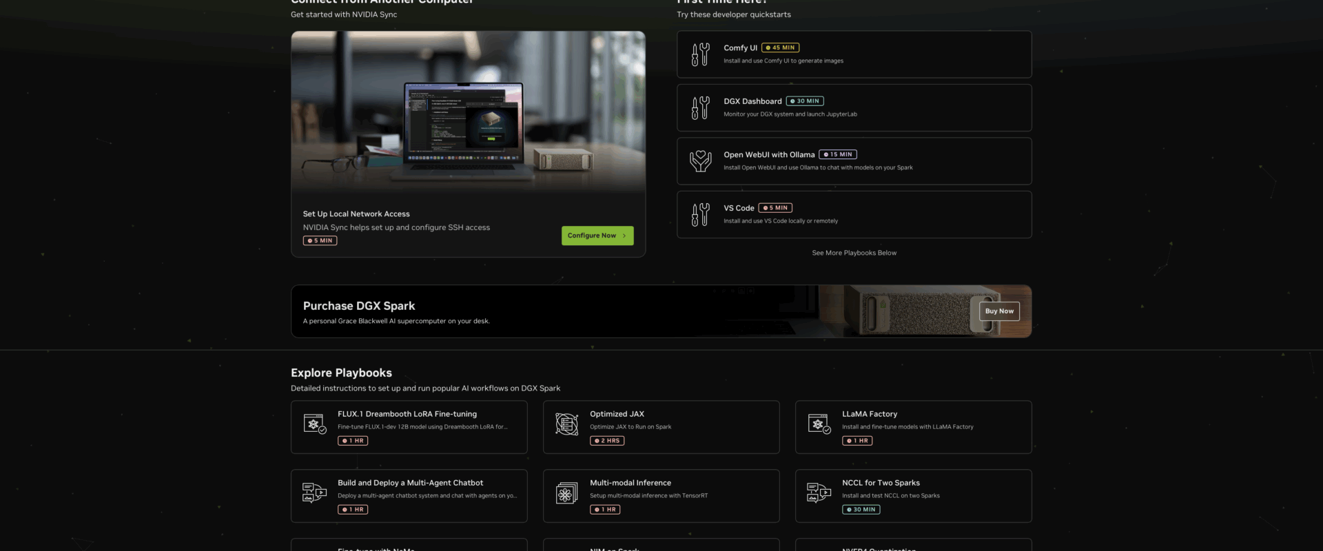
Task: Open the Open WebUI with Ollama title
Action: pos(769,155)
